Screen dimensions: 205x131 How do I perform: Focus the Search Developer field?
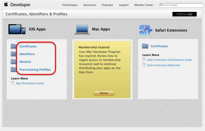(181, 5)
